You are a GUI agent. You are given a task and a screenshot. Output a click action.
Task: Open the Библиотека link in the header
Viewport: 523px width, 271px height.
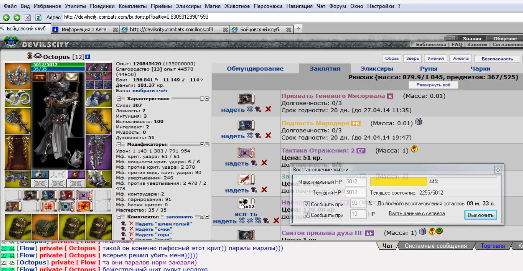point(431,44)
